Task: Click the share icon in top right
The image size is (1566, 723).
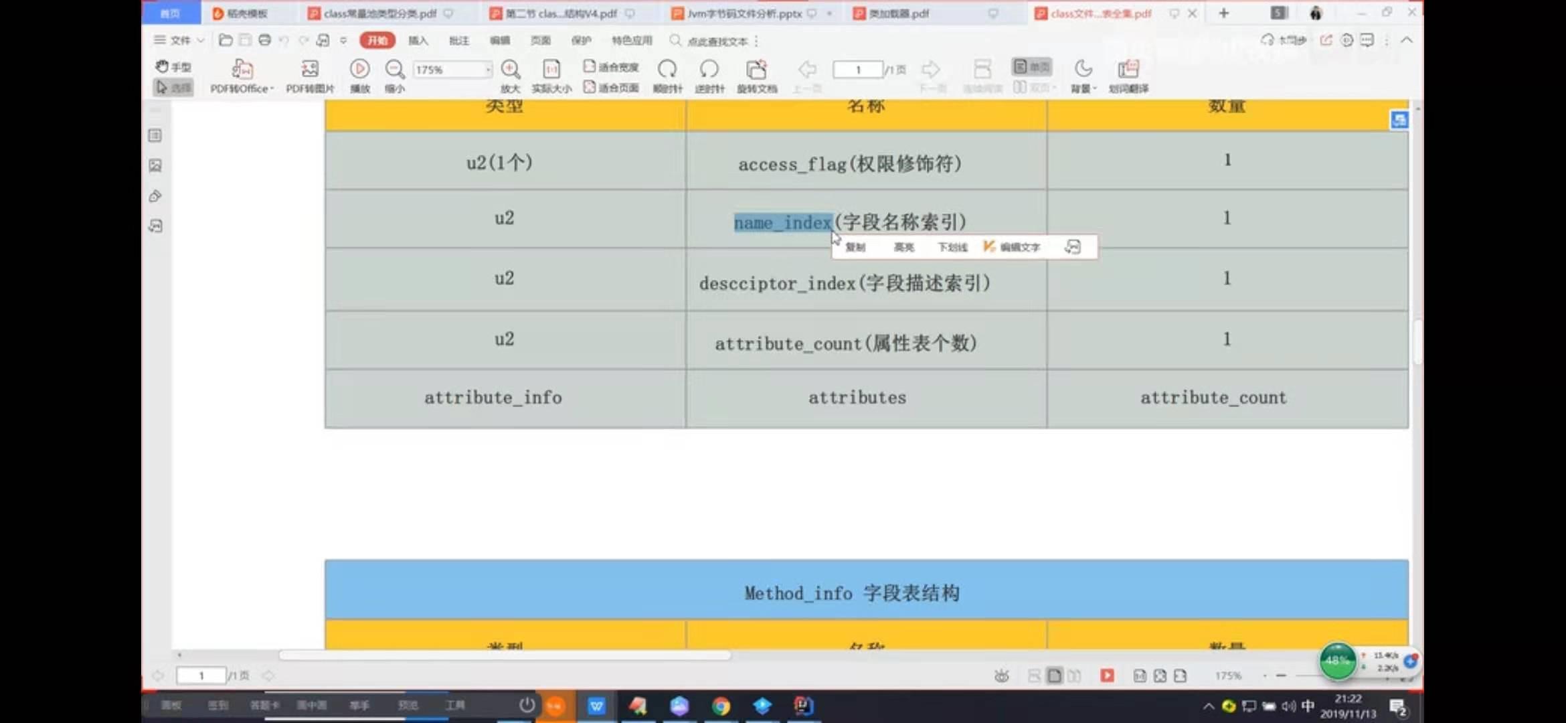Action: point(1326,40)
